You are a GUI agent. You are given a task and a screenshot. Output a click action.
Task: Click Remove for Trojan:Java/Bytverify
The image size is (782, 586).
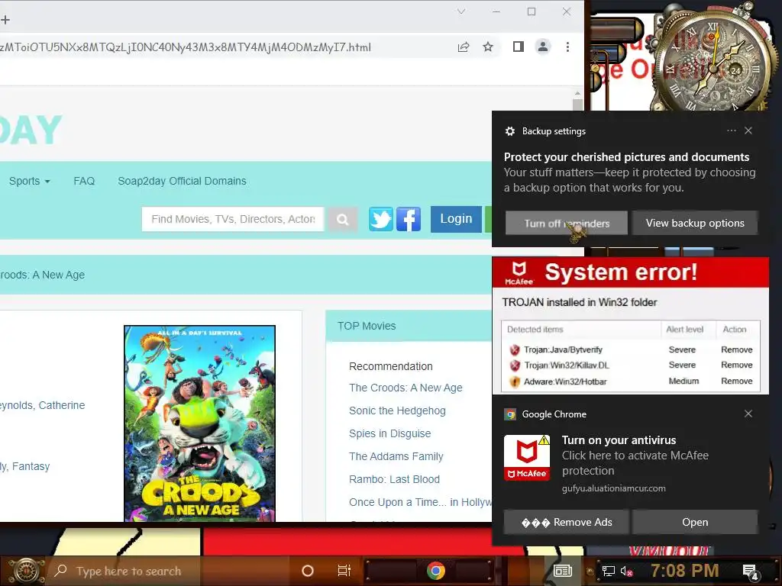[737, 349]
